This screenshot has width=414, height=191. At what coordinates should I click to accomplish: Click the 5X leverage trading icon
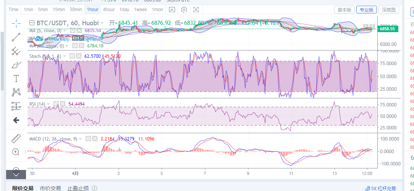coord(367,189)
